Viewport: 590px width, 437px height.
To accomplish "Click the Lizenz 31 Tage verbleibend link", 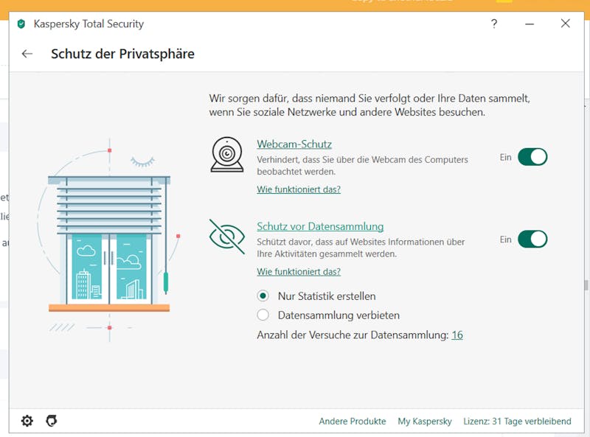I will 517,422.
